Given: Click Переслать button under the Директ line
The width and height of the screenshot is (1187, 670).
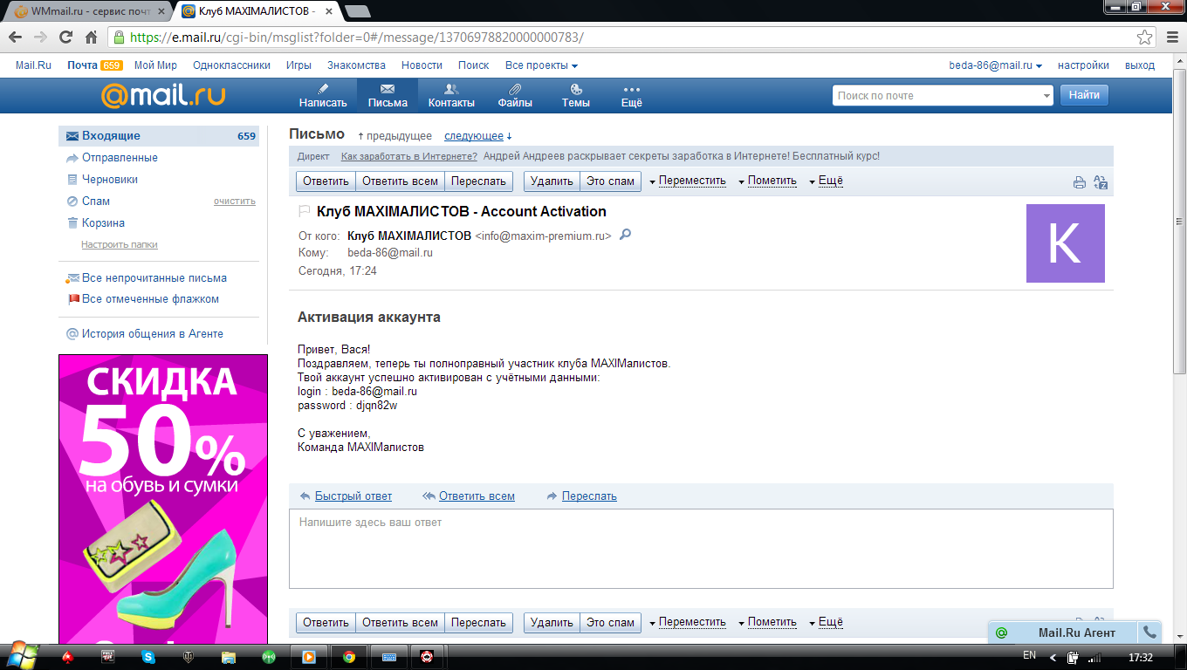Looking at the screenshot, I should pos(478,181).
